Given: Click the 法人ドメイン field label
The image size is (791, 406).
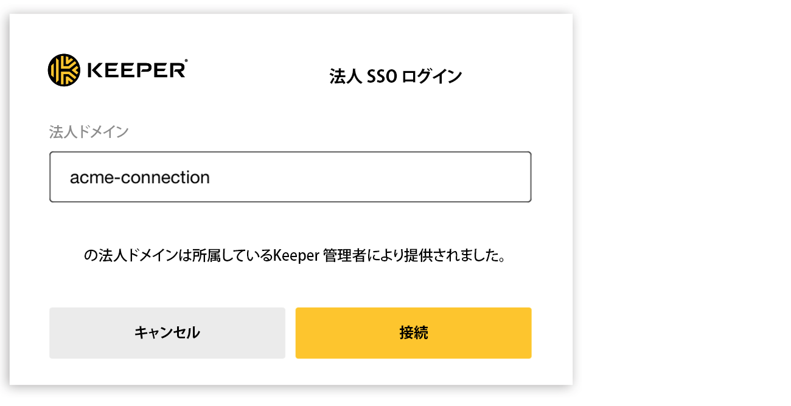Looking at the screenshot, I should pos(89,132).
